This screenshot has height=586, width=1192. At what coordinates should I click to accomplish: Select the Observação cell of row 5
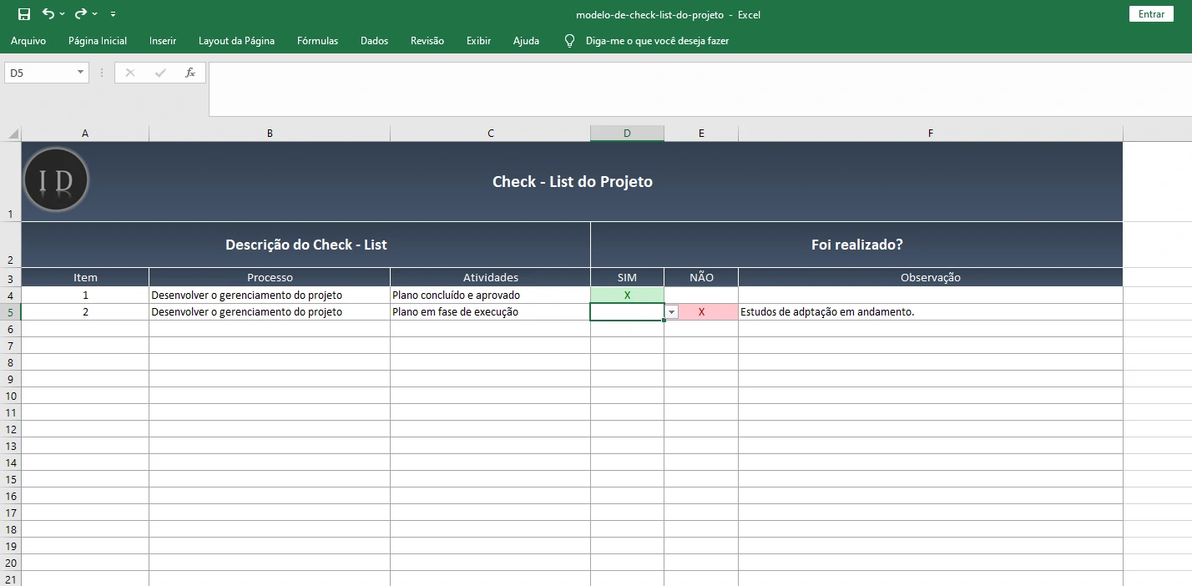929,311
